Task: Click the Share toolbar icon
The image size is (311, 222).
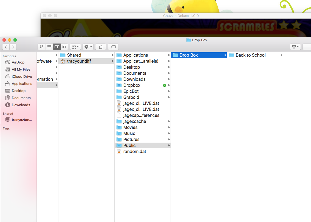Action: point(101,47)
